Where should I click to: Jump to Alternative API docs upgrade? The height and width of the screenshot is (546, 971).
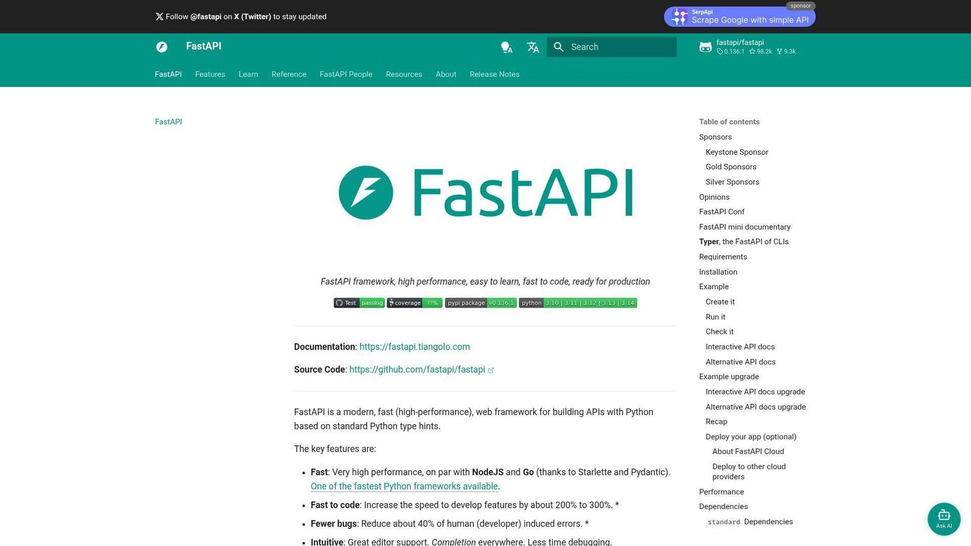click(756, 406)
